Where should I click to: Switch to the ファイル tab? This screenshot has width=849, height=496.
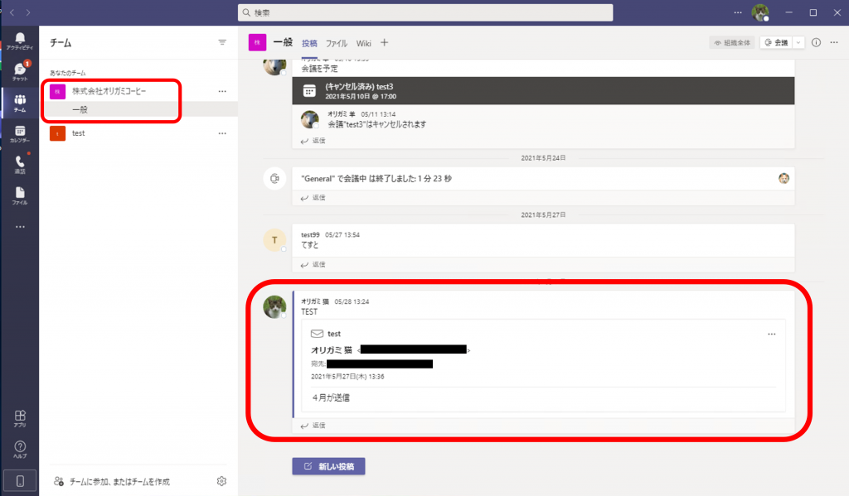pos(337,43)
